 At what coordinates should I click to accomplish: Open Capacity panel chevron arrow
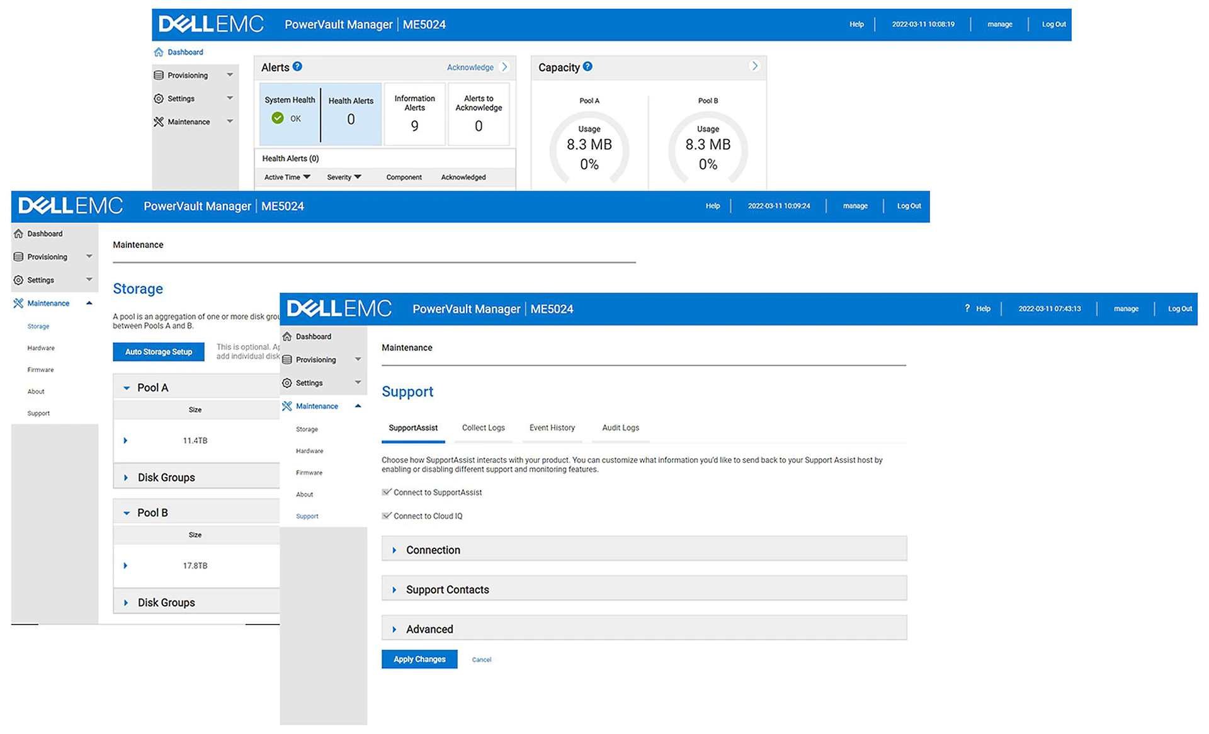(754, 66)
